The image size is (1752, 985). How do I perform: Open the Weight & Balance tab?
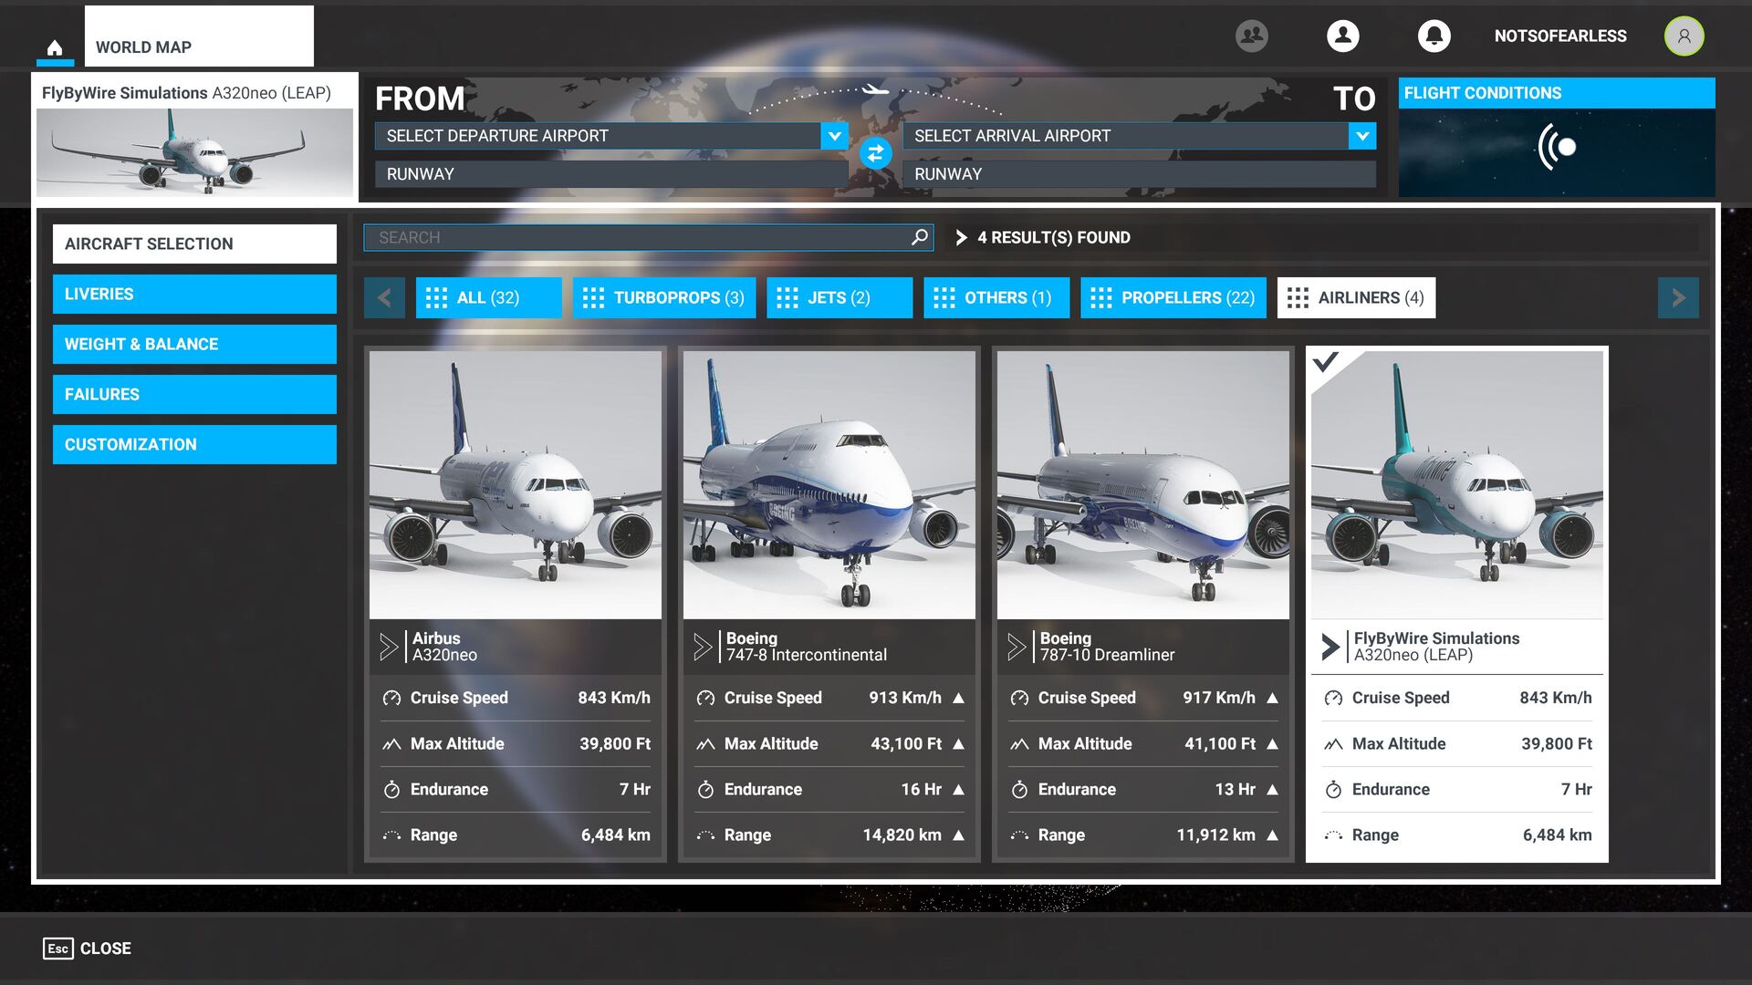(194, 345)
